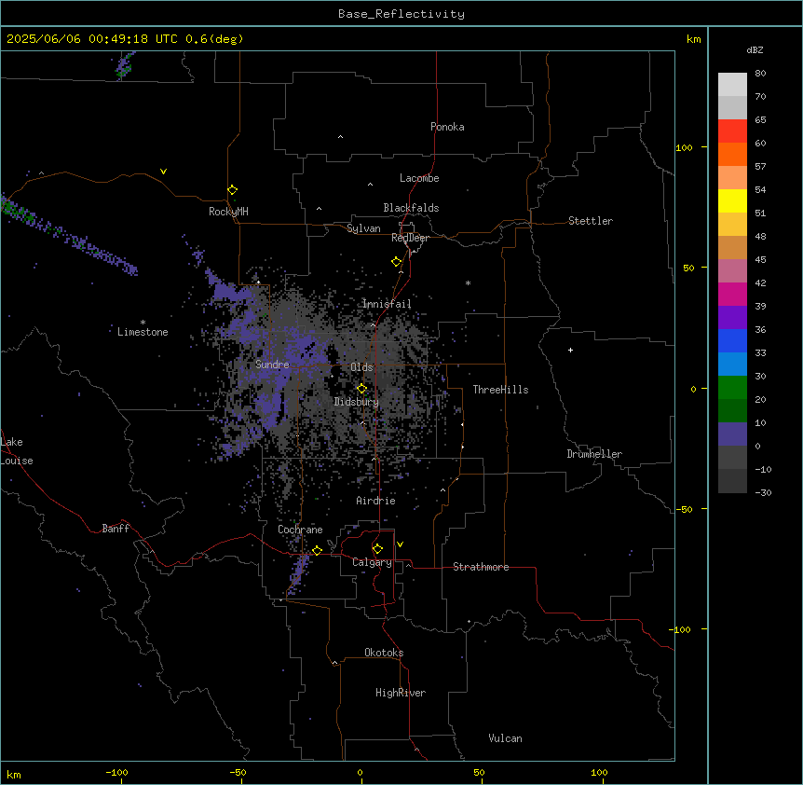Click the Blackfalds city label
Image resolution: width=803 pixels, height=785 pixels.
point(411,208)
